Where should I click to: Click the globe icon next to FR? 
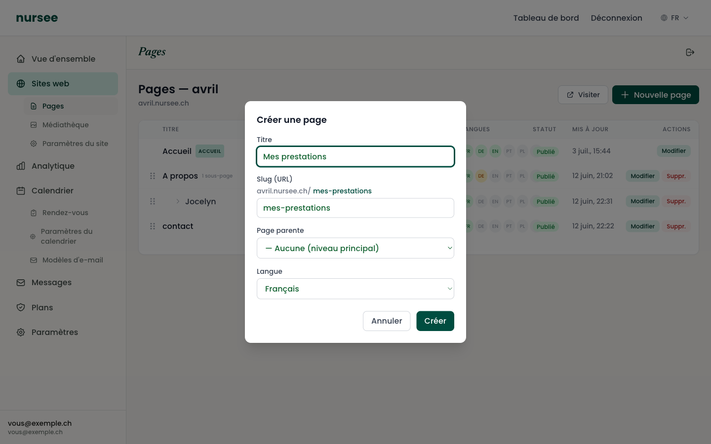click(x=664, y=18)
